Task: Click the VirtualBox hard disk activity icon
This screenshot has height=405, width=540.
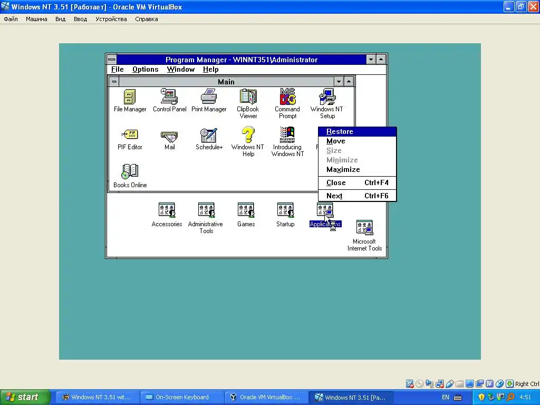Action: pos(410,384)
